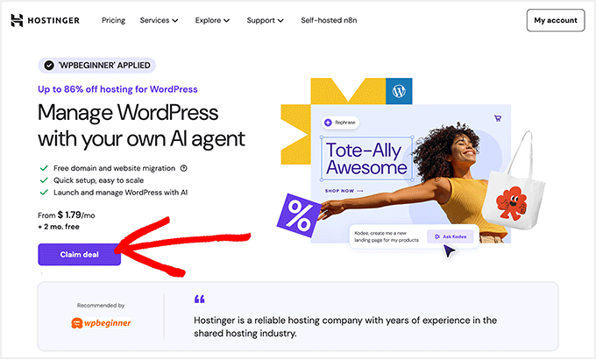The image size is (596, 359).
Task: Click the Hostinger is a reliable hosting quote
Action: click(x=345, y=327)
